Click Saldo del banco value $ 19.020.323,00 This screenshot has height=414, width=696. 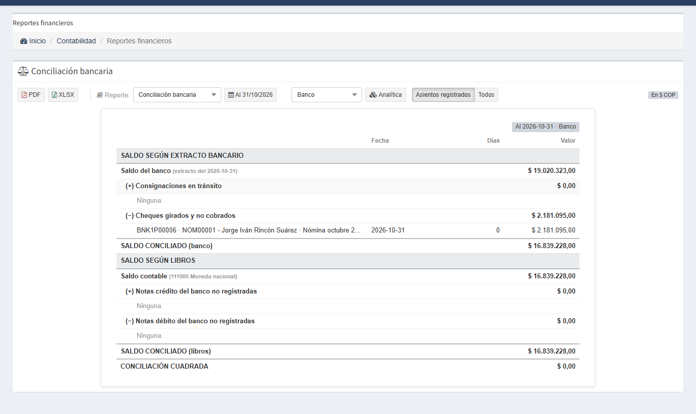(x=552, y=171)
